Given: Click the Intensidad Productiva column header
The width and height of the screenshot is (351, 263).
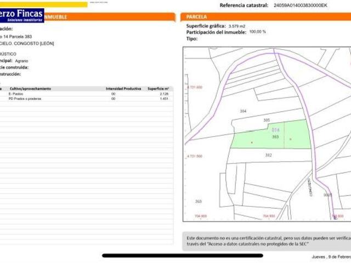Looking at the screenshot, I should [123, 88].
